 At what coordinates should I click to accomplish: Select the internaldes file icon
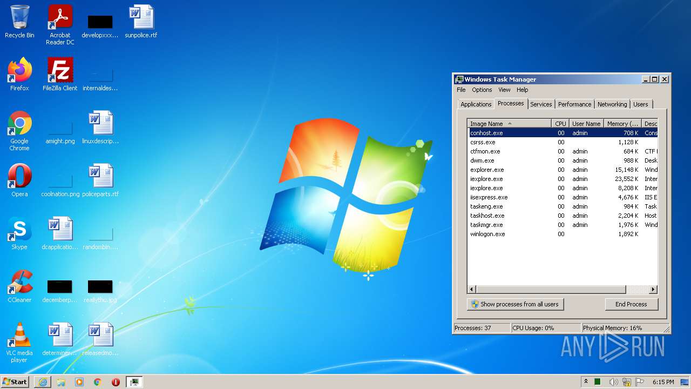[x=100, y=78]
